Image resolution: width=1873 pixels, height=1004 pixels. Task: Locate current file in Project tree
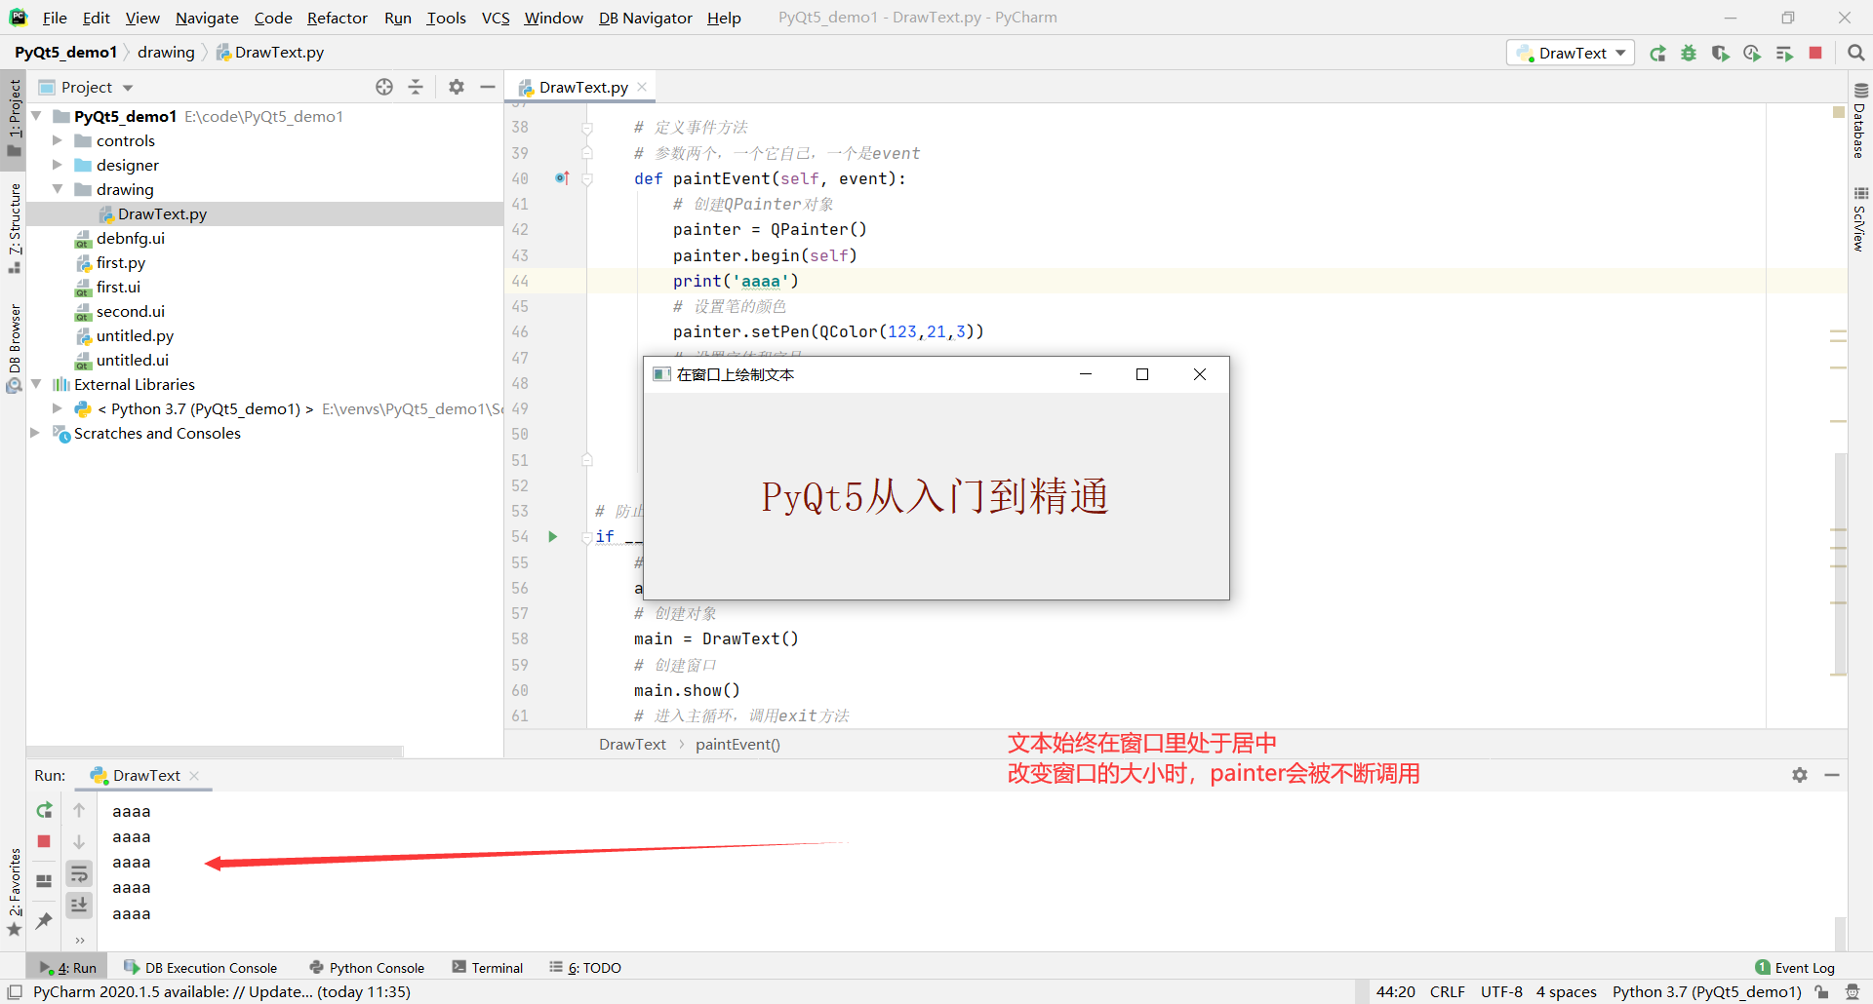point(384,87)
